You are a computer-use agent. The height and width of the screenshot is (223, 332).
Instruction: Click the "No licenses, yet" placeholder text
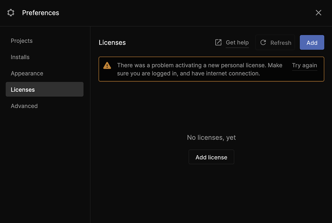click(211, 137)
